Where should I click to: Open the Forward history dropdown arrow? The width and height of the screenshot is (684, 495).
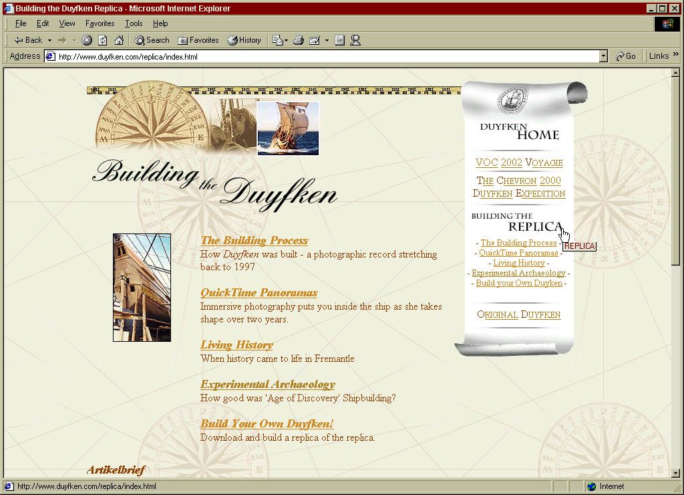coord(74,40)
